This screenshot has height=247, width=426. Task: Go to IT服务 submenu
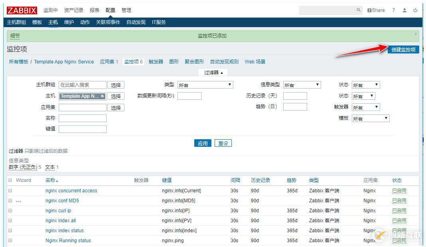point(159,22)
